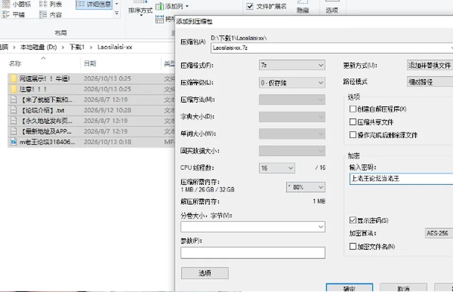
Task: Expand the layout gallery's more arrow
Action: [x=117, y=13]
